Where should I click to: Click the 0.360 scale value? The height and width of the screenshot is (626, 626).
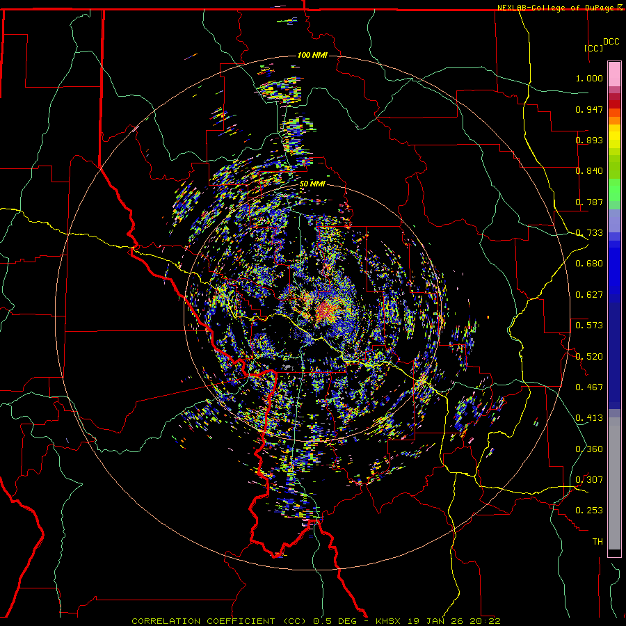[589, 449]
